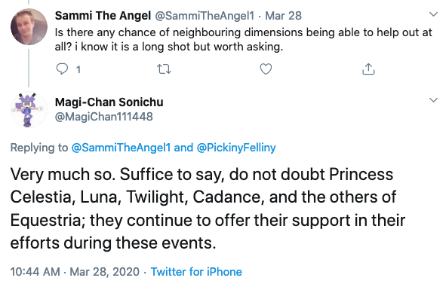446x290 pixels.
Task: Open the @PickinyFelliny mention link
Action: tap(236, 148)
